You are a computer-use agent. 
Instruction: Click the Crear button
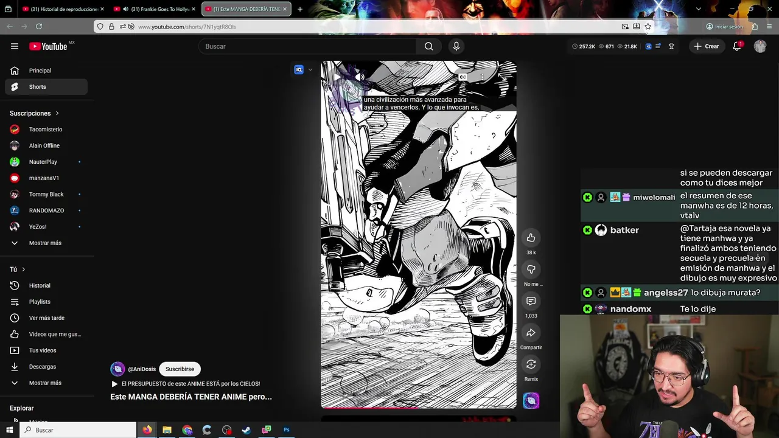pyautogui.click(x=706, y=46)
